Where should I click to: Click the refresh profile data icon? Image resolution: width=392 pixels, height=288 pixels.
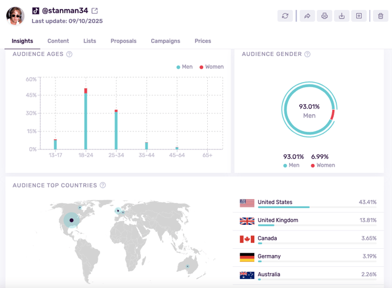pos(285,16)
